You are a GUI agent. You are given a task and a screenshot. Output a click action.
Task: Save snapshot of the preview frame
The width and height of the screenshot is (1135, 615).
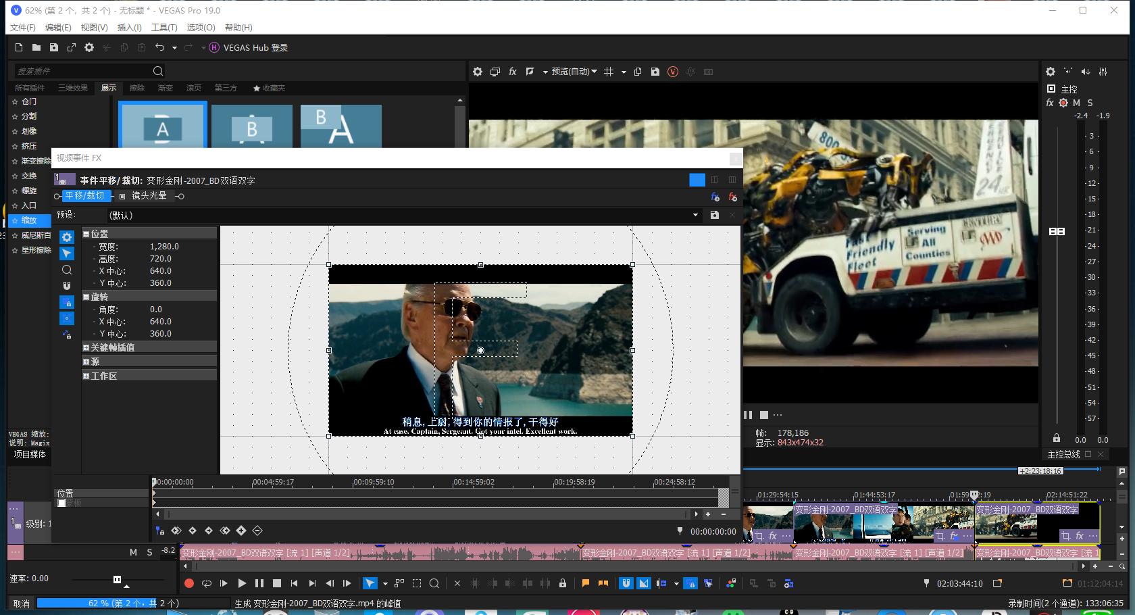(x=655, y=72)
